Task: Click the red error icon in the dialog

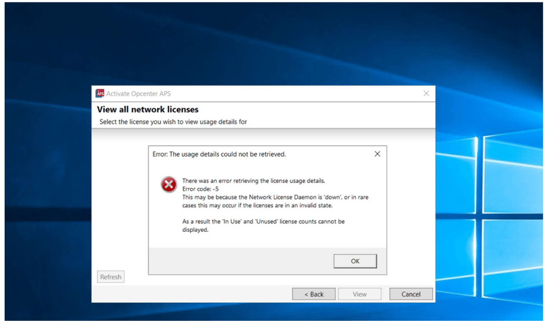Action: [168, 184]
